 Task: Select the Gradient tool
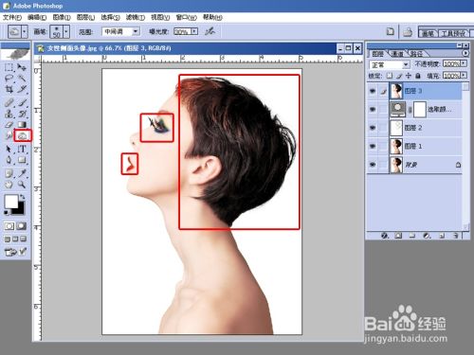point(22,125)
